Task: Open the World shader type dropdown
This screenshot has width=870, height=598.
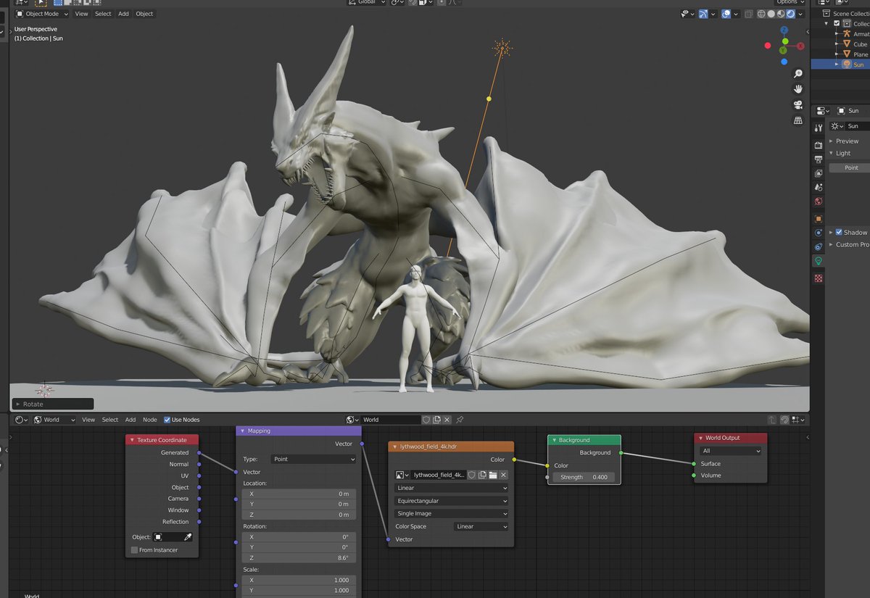Action: point(54,420)
